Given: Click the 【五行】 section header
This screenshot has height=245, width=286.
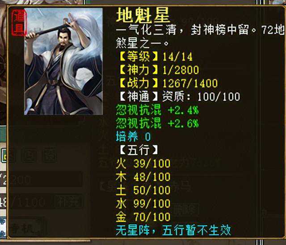Looking at the screenshot, I should pos(139,150).
